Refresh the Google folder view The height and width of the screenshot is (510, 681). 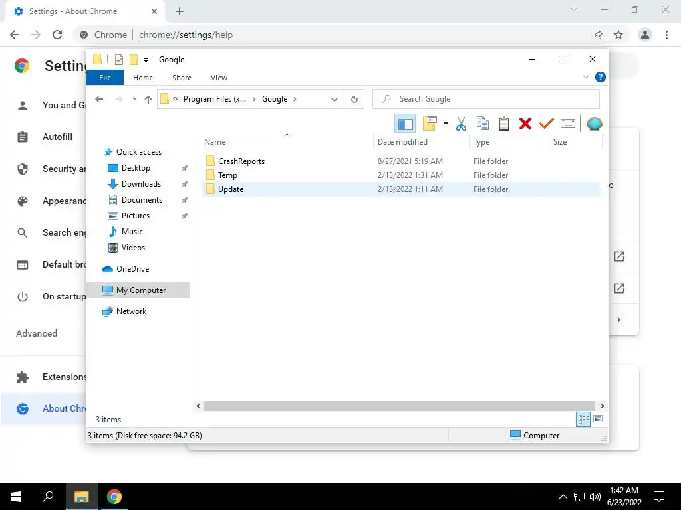[354, 100]
